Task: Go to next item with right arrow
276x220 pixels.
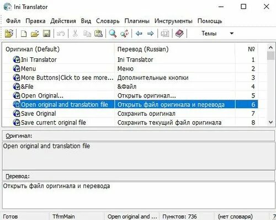Action: click(151, 34)
